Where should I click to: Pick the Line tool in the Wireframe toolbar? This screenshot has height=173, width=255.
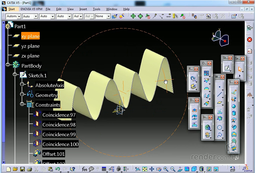[x=220, y=95]
